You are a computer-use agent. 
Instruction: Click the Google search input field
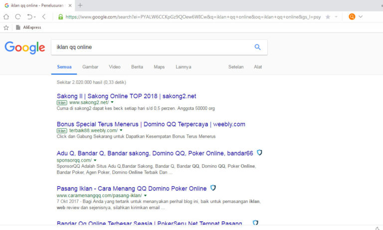pos(150,47)
